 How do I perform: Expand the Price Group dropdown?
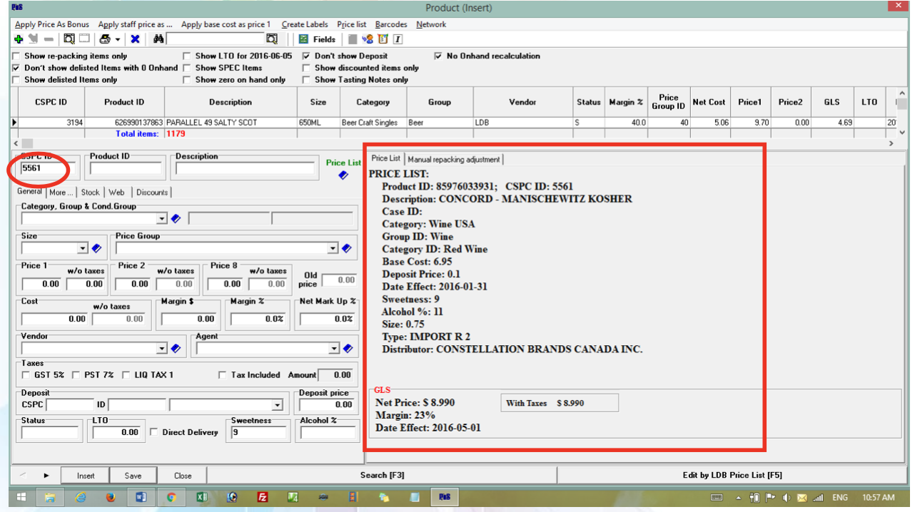(333, 248)
